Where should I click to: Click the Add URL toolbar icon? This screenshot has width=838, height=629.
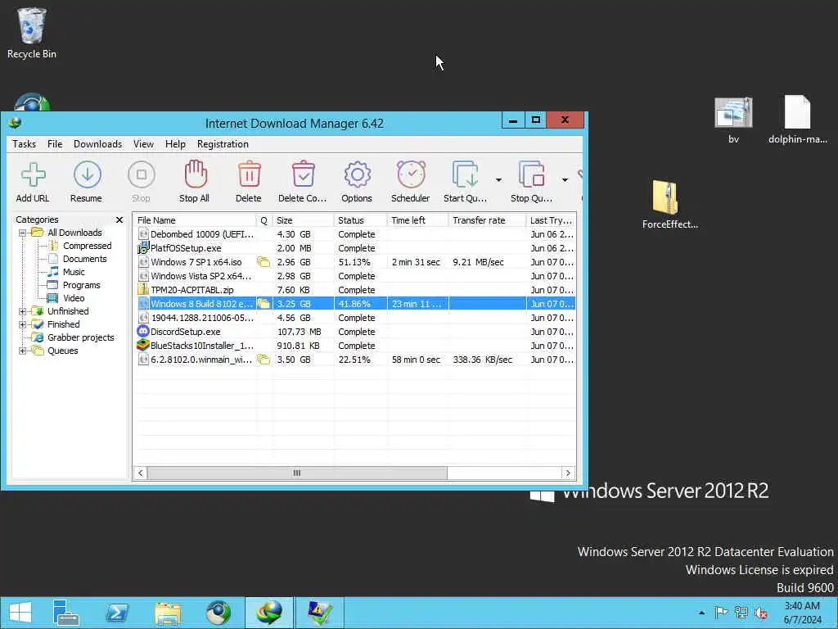(x=33, y=182)
